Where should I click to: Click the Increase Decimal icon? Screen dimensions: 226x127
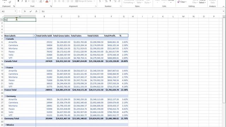(115, 1)
